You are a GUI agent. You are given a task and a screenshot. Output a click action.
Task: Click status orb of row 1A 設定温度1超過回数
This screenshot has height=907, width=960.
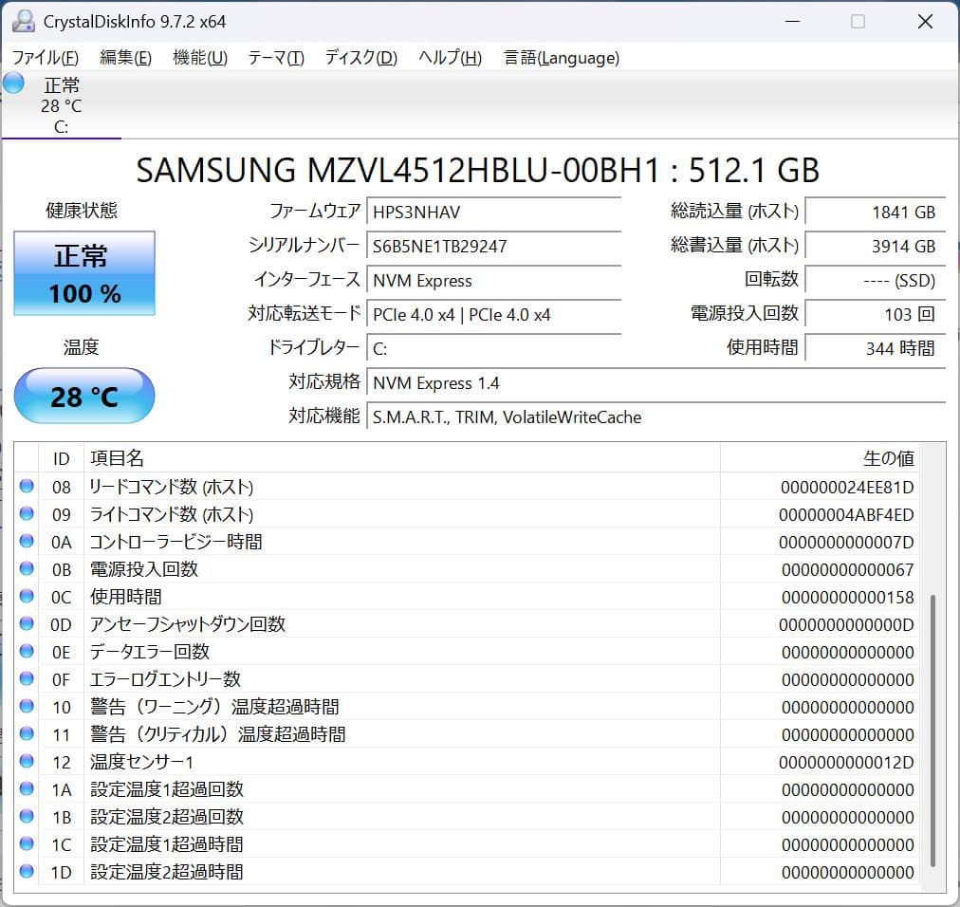27,788
